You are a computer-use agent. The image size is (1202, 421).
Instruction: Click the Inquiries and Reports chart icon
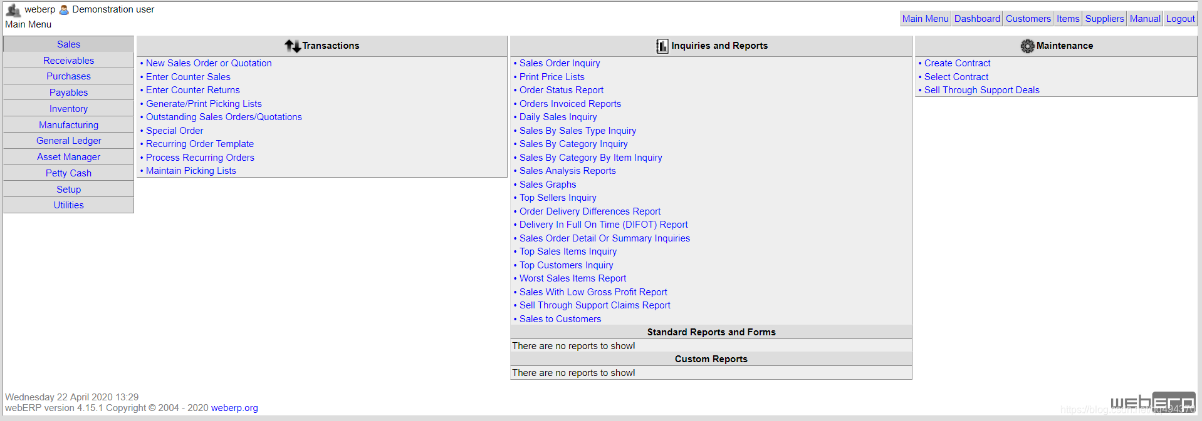(662, 46)
